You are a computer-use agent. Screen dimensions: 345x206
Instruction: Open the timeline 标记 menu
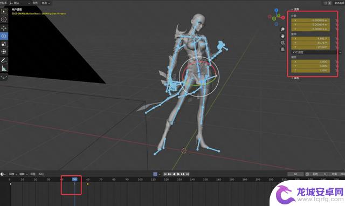pos(41,174)
